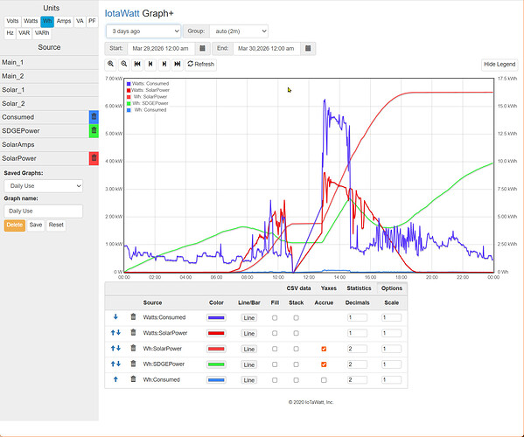524x437 pixels.
Task: Delete the Watts:Consumed row via trash icon
Action: click(133, 316)
